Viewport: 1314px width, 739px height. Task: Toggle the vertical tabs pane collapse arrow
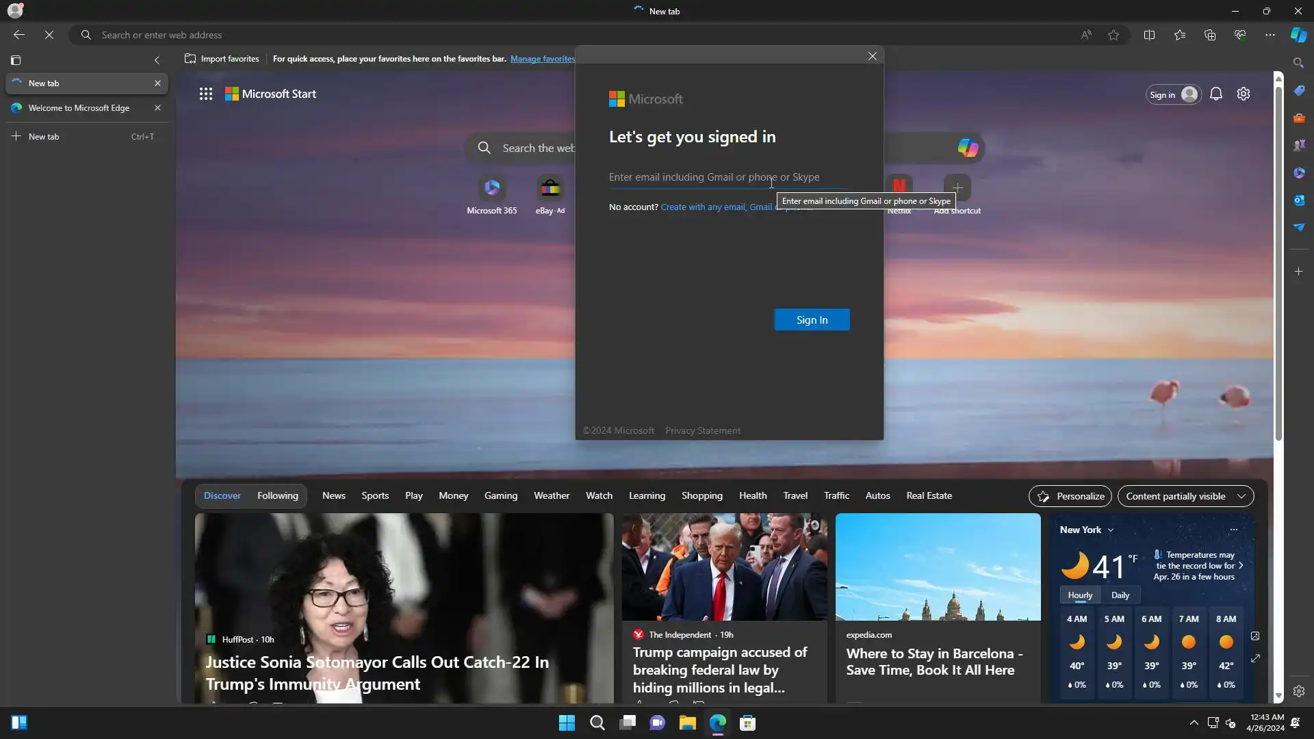tap(157, 60)
